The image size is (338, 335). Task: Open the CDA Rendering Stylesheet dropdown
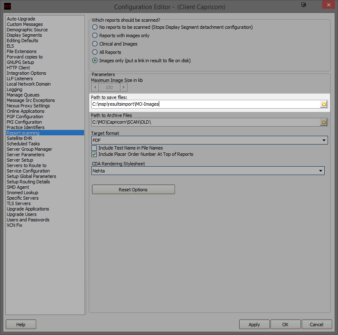(208, 171)
